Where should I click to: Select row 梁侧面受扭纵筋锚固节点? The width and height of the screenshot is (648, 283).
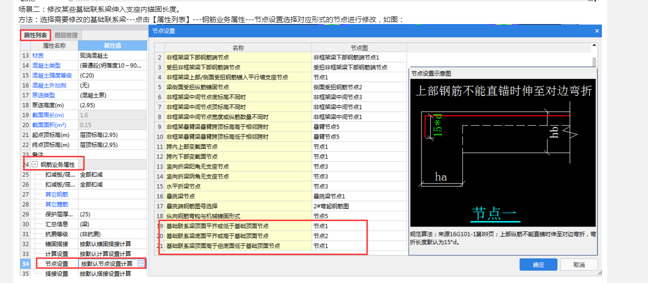coord(281,87)
